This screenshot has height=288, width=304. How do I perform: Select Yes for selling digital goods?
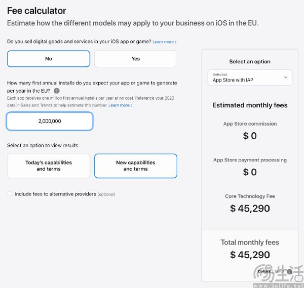point(135,59)
